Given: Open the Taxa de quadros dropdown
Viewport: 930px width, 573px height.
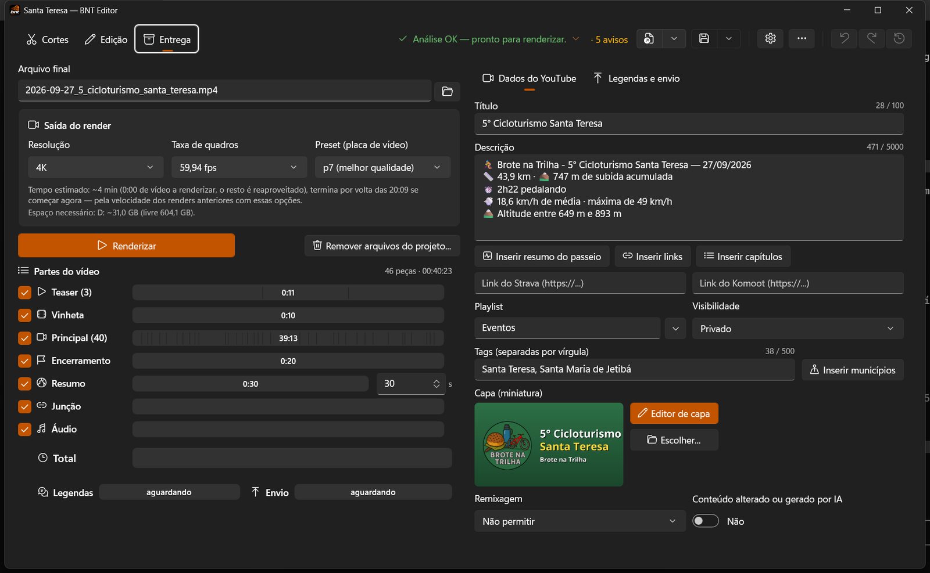Looking at the screenshot, I should pyautogui.click(x=239, y=167).
